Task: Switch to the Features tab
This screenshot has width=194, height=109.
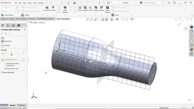Action: click(x=4, y=19)
